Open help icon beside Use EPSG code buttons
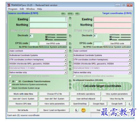The height and width of the screenshot is (122, 139). coord(70,44)
